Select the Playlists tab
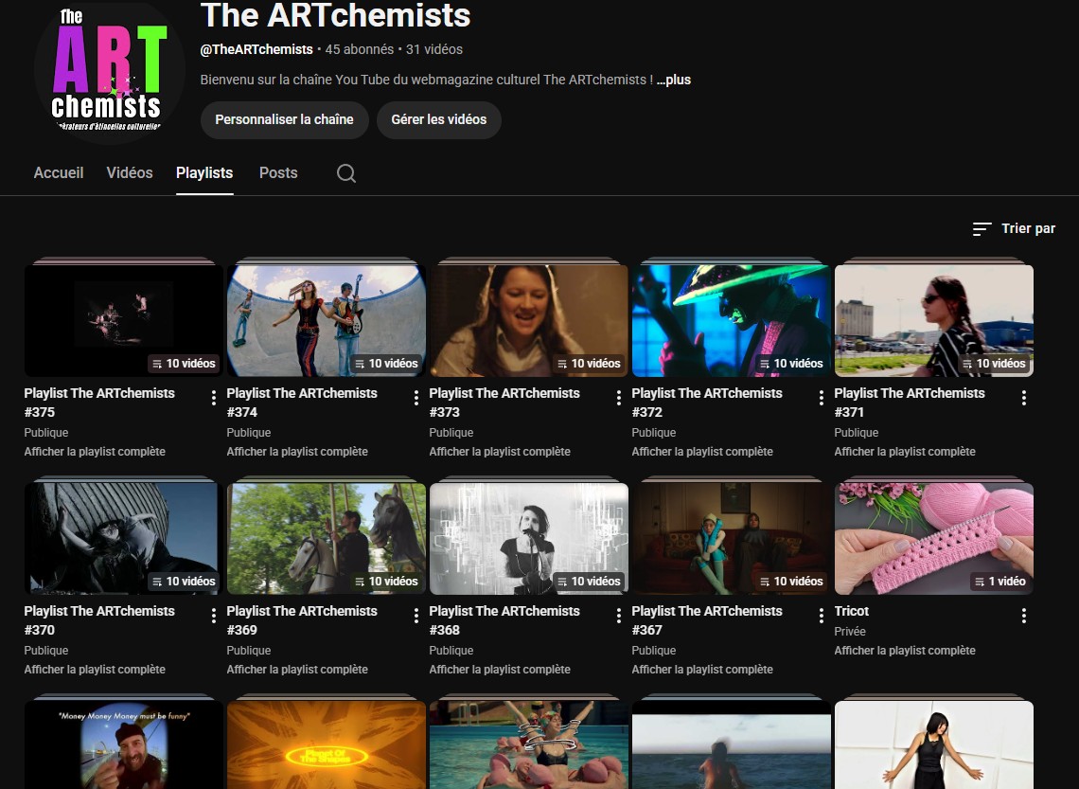The height and width of the screenshot is (789, 1079). (204, 172)
